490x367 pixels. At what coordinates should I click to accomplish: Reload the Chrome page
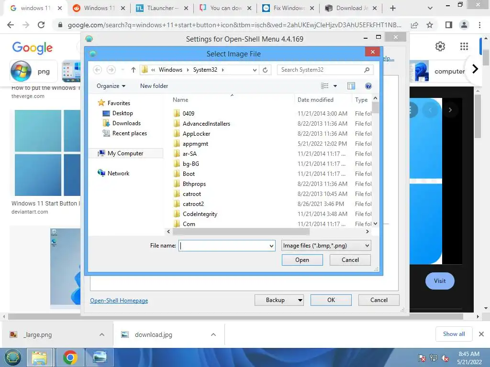tap(41, 25)
